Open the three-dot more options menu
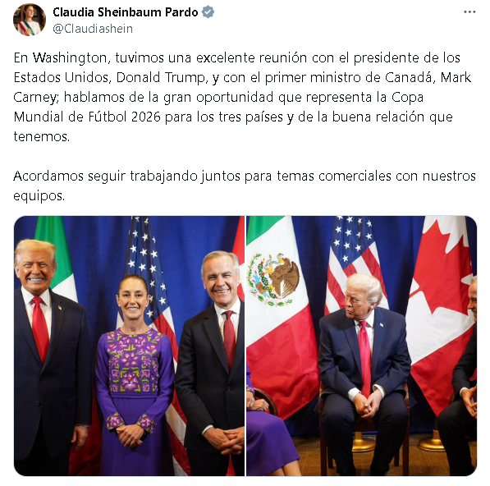Image resolution: width=490 pixels, height=486 pixels. tap(469, 12)
